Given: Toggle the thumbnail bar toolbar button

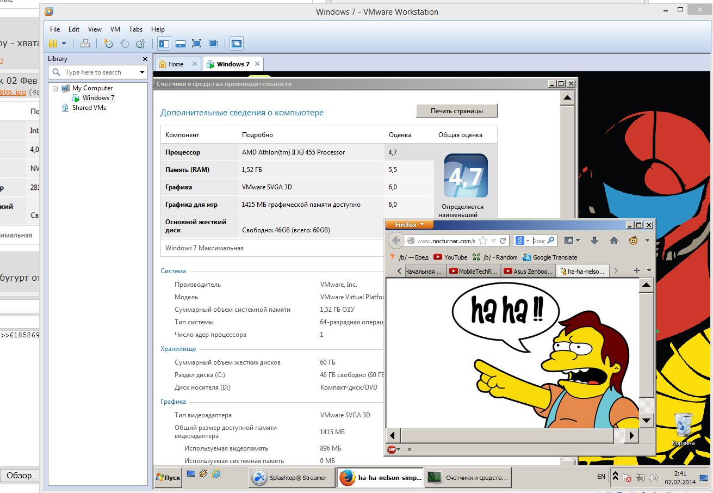Looking at the screenshot, I should tap(181, 44).
